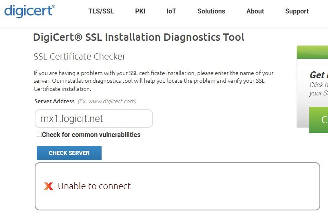Focus the Server Address input field
This screenshot has height=221, width=328.
pyautogui.click(x=94, y=119)
